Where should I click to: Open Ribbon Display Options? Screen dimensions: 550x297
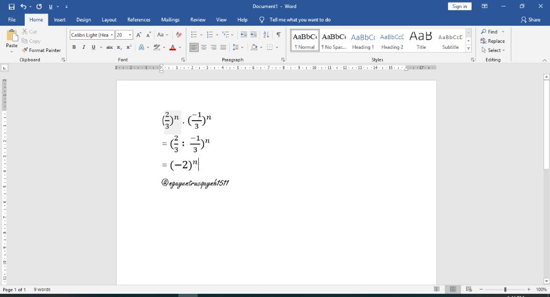point(484,6)
